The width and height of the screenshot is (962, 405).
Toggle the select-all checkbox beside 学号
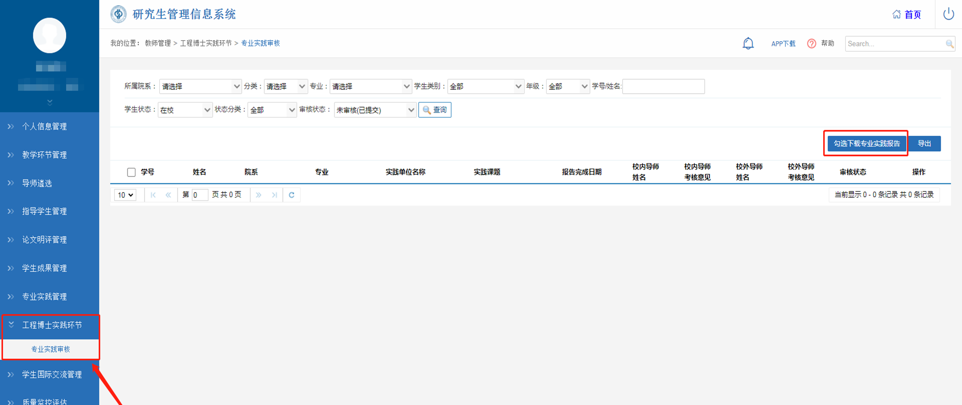point(131,172)
